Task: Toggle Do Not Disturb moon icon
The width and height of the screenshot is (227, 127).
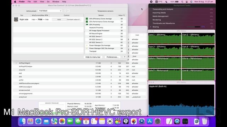Action: pyautogui.click(x=166, y=2)
